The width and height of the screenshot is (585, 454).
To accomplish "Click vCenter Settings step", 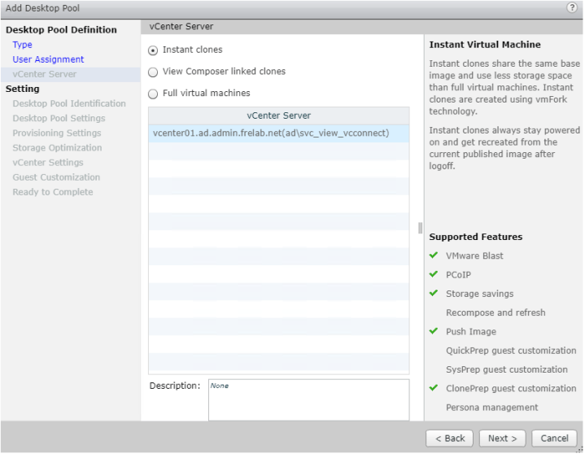I will 48,163.
